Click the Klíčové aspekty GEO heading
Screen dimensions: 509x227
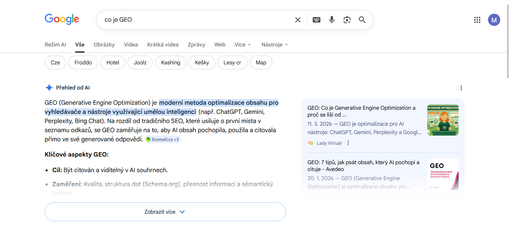point(77,155)
